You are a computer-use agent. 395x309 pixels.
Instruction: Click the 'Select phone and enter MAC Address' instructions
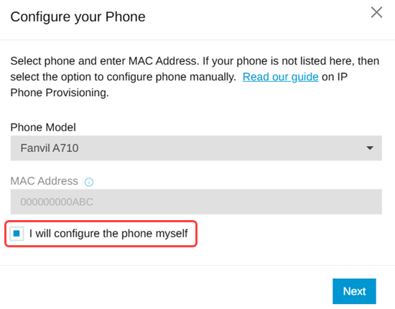195,77
